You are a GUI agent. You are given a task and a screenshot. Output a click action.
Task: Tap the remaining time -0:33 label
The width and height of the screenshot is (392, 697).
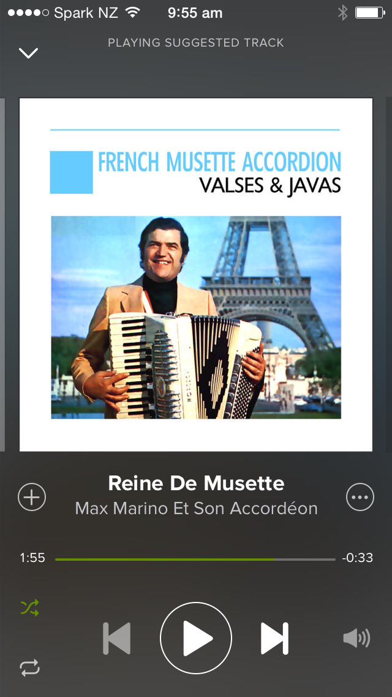click(357, 558)
